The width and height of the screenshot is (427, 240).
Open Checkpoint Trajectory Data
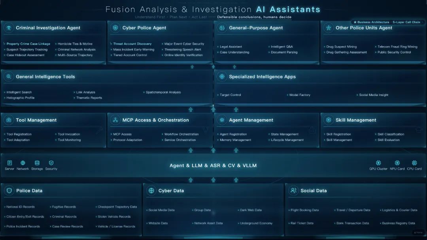point(117,207)
